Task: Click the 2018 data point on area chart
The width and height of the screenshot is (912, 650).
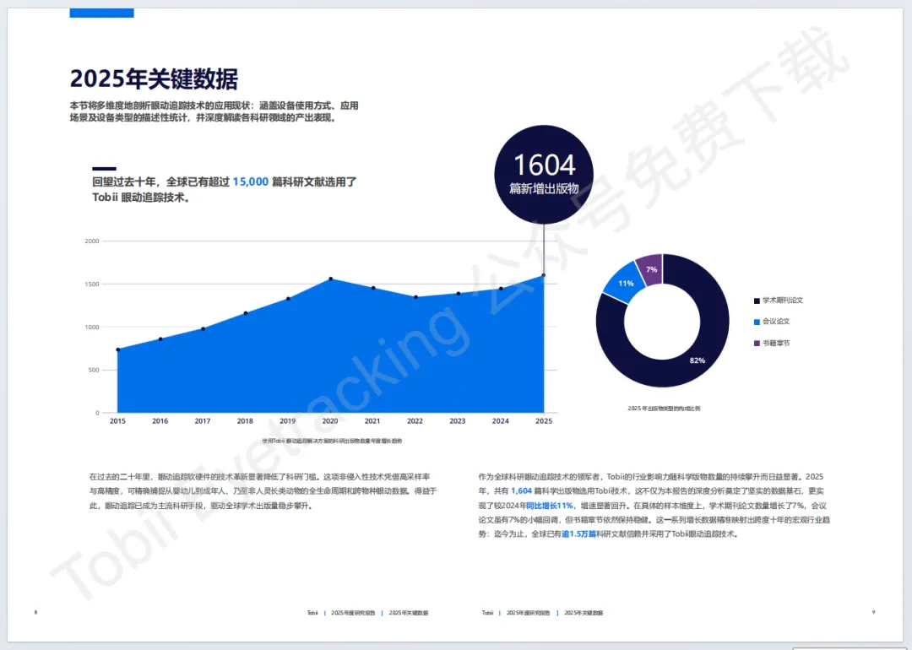Action: tap(246, 313)
